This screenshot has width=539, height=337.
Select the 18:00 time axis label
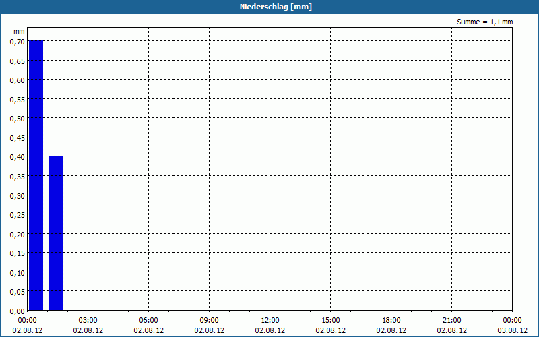[x=391, y=321]
